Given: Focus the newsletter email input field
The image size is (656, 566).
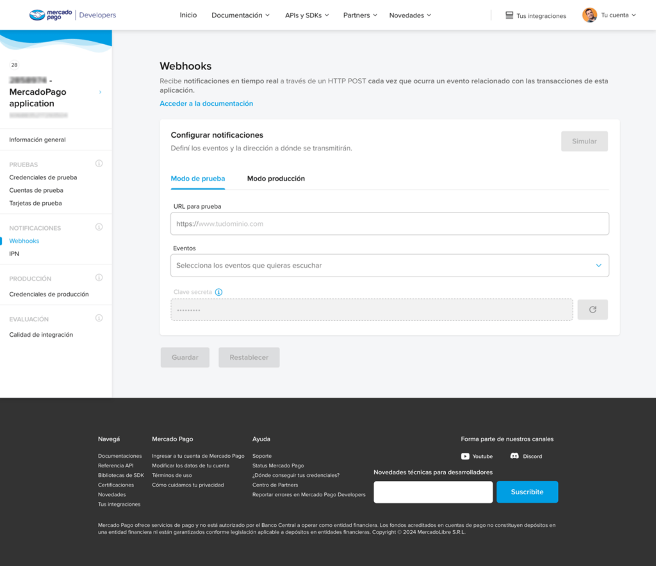Looking at the screenshot, I should 433,492.
